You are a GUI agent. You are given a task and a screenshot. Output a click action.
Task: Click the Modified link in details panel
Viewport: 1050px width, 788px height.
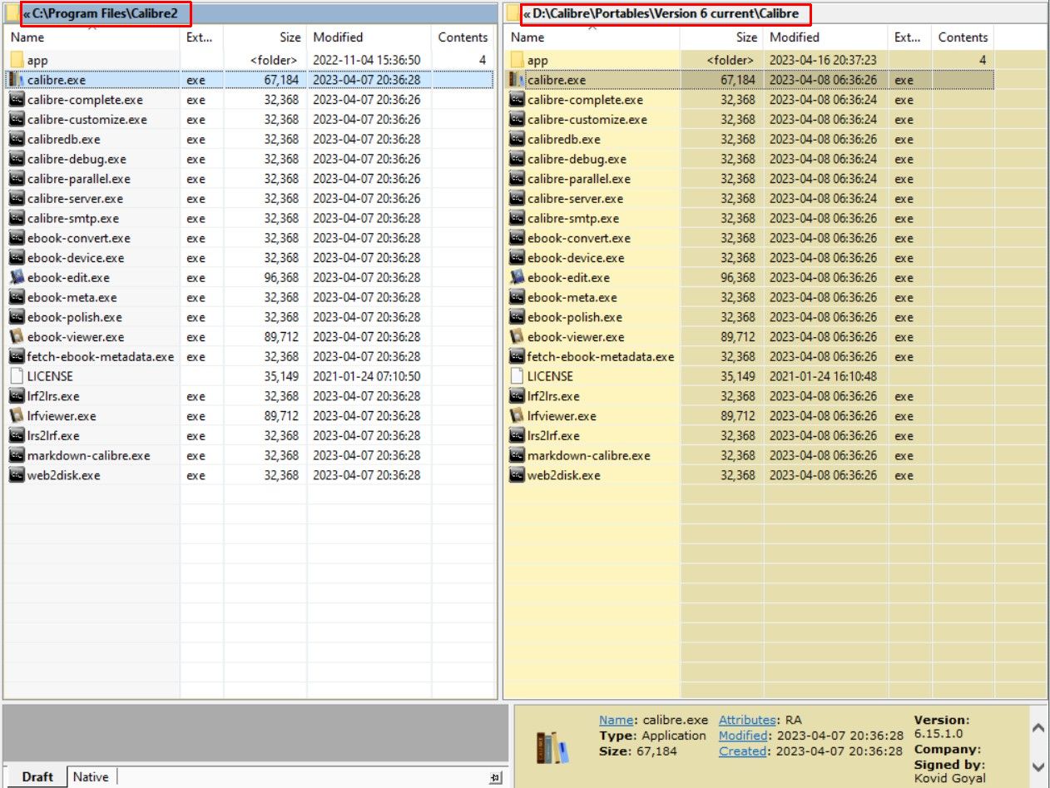click(x=743, y=736)
